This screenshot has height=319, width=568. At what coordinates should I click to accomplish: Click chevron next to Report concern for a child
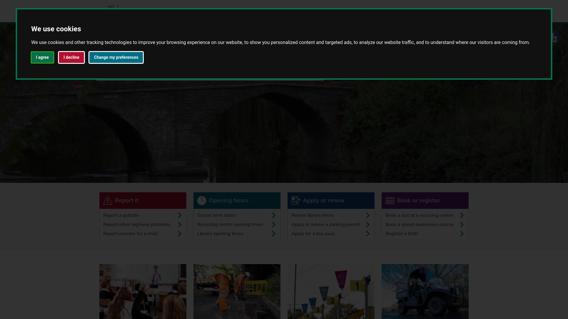coord(180,234)
